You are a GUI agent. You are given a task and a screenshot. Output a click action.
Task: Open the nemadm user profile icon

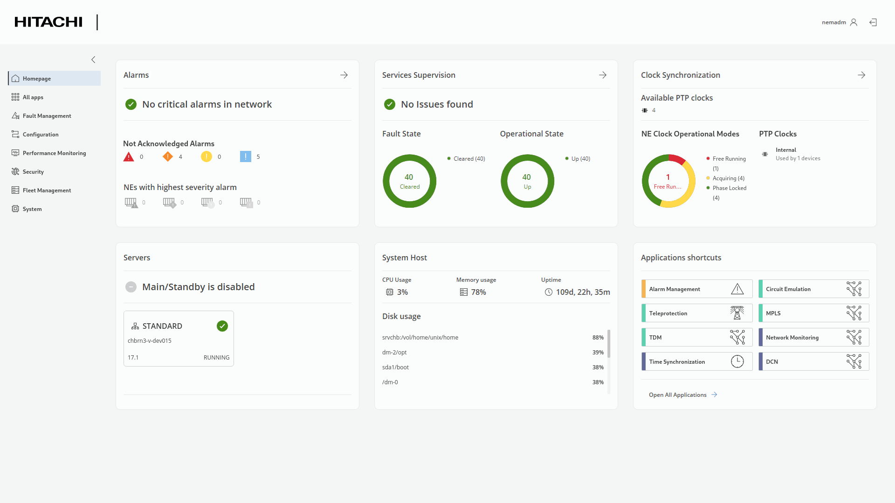coord(854,22)
